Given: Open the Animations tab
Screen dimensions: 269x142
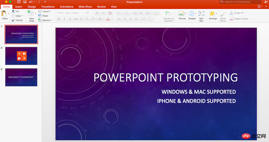Looking at the screenshot, I should pos(66,7).
